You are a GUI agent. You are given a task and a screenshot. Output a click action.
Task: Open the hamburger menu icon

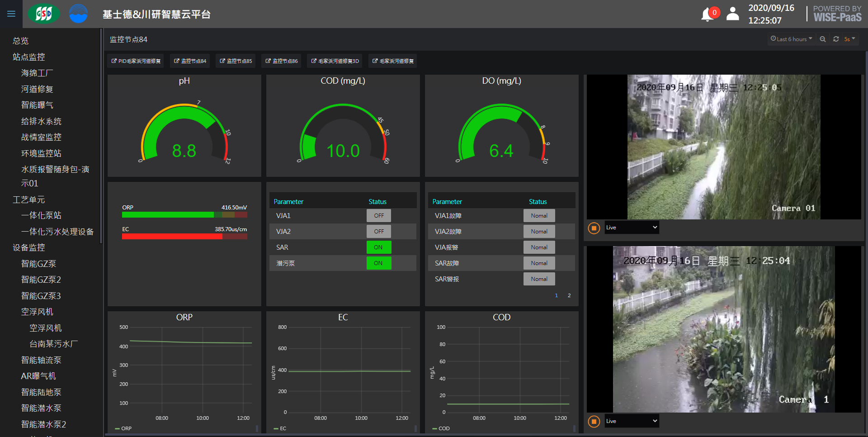(11, 14)
